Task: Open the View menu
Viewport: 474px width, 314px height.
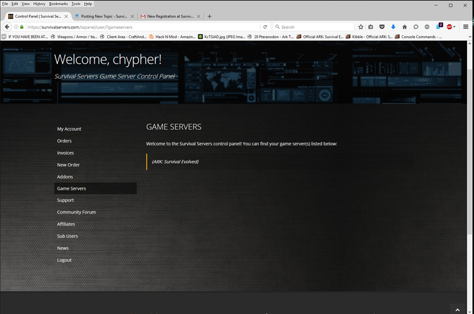Action: [26, 4]
